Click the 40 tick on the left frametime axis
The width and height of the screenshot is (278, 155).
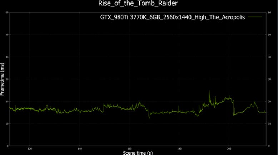7,57
